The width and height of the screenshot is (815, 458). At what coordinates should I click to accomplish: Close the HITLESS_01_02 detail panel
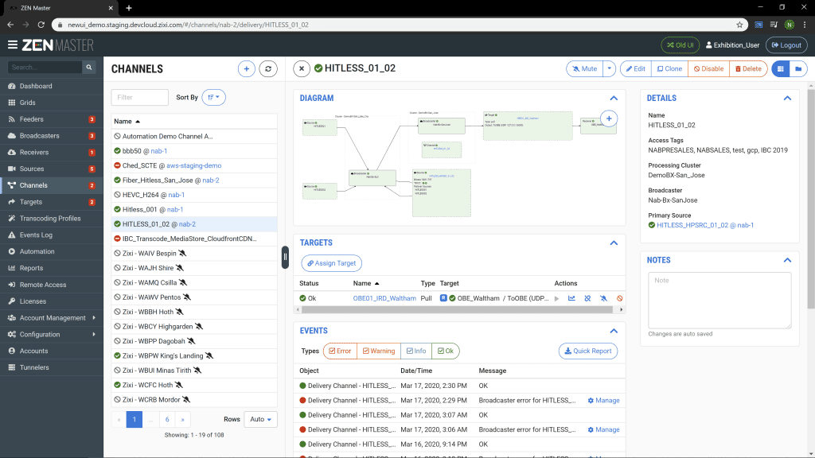(302, 68)
